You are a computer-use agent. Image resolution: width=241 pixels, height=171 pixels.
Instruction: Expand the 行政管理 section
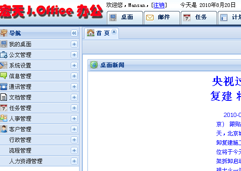tap(74, 140)
